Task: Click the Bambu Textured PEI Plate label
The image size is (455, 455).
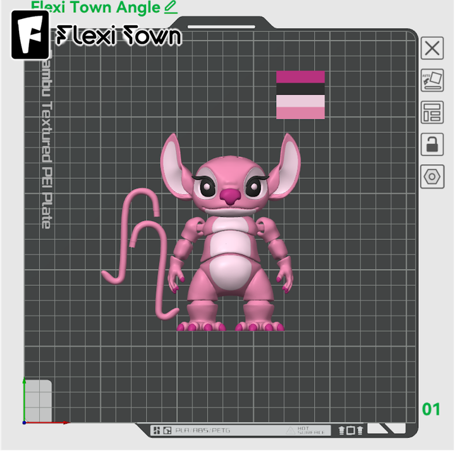Action: (45, 145)
